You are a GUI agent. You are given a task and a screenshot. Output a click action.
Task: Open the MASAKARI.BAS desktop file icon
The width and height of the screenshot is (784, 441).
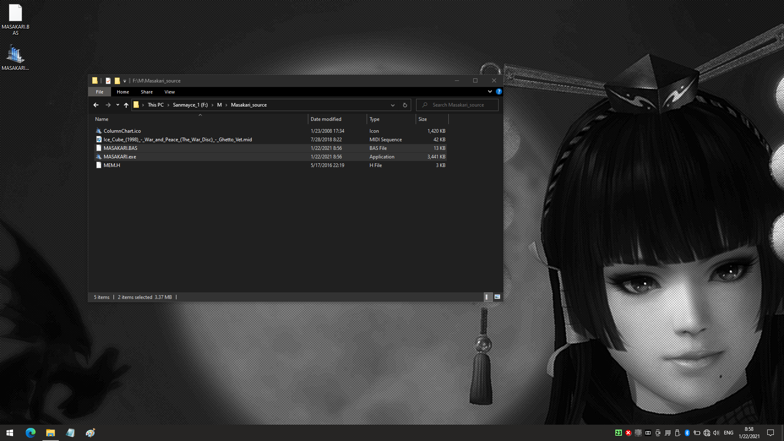(16, 20)
